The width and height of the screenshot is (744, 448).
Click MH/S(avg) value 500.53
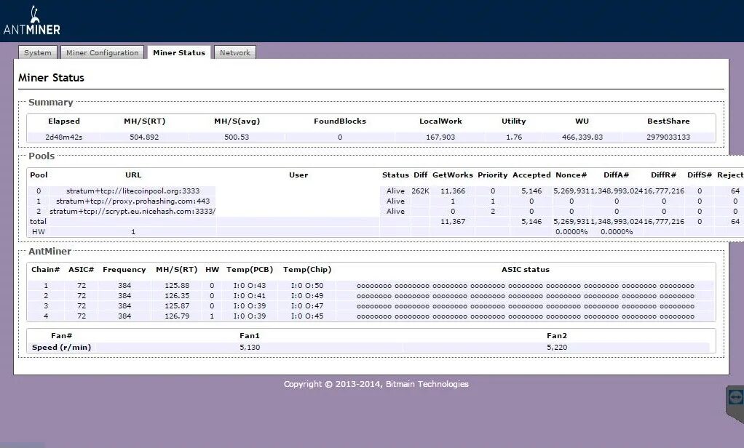point(237,137)
